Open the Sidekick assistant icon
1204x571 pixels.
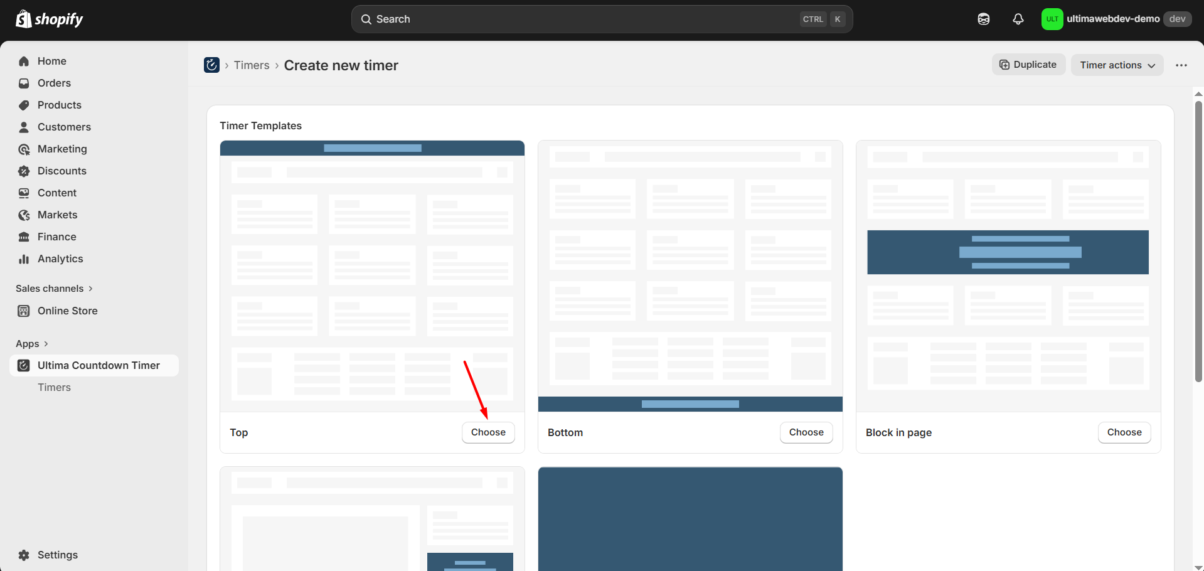[x=984, y=19]
